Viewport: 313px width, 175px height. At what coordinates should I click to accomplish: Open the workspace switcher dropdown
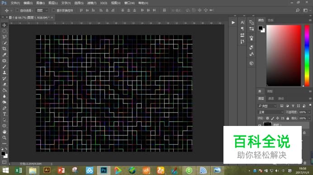pyautogui.click(x=306, y=10)
